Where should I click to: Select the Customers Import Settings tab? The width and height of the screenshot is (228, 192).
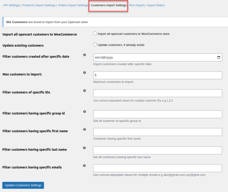click(109, 6)
